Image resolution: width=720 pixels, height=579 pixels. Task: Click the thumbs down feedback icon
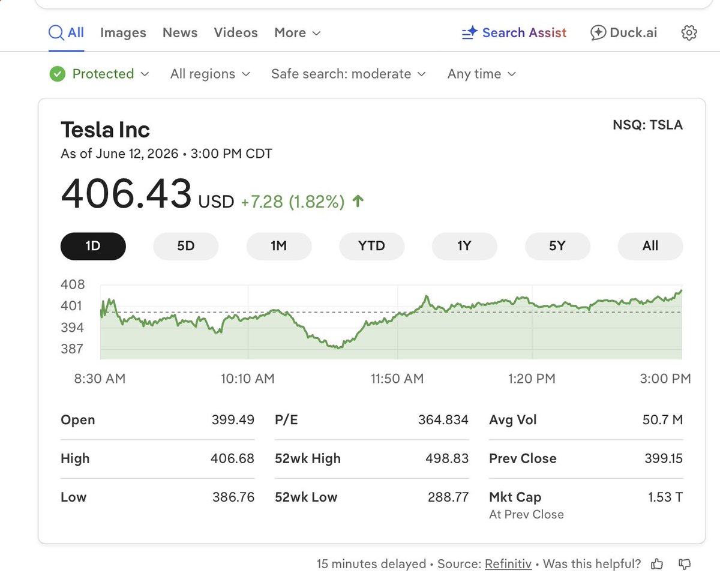(x=684, y=564)
